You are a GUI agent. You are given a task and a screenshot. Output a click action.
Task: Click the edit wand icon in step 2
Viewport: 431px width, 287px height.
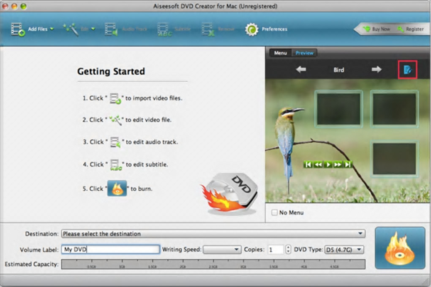coord(115,120)
